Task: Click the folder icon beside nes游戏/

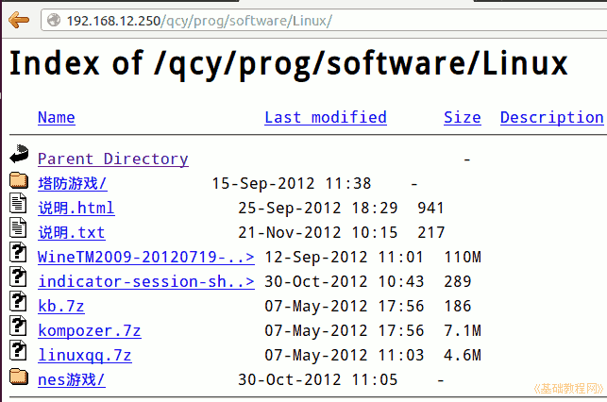Action: pos(19,377)
